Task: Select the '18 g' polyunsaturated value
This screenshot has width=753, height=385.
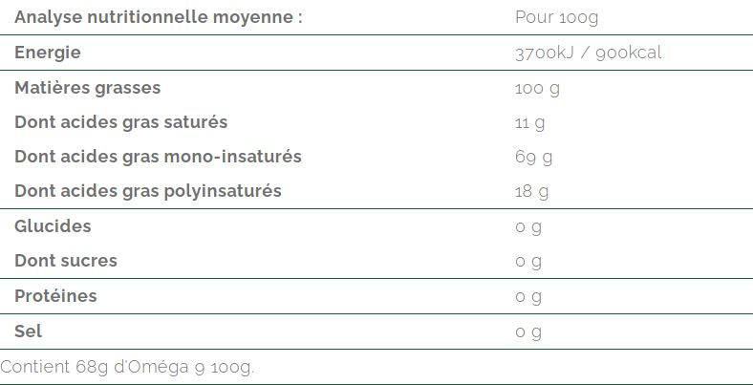Action: tap(531, 191)
